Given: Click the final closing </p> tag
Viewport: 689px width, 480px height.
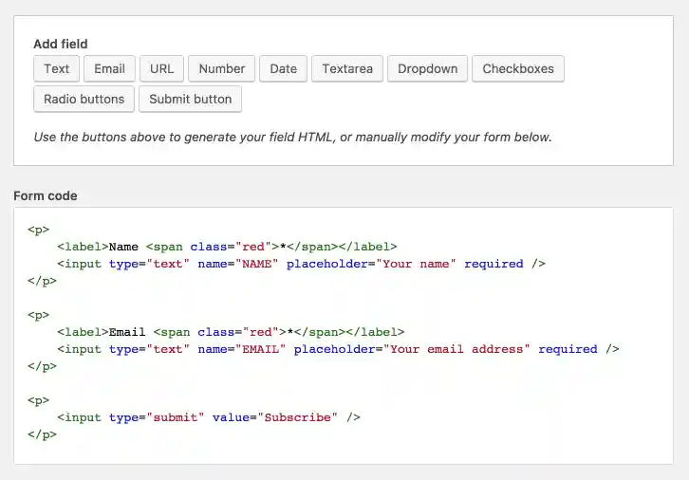Looking at the screenshot, I should click(42, 434).
